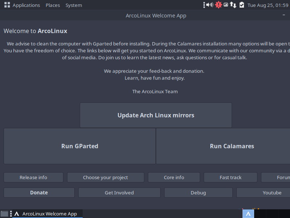Open the Forum button
The width and height of the screenshot is (290, 218).
click(275, 177)
